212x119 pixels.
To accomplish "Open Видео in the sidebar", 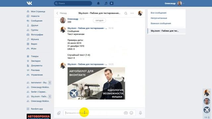I will (x=34, y=44).
